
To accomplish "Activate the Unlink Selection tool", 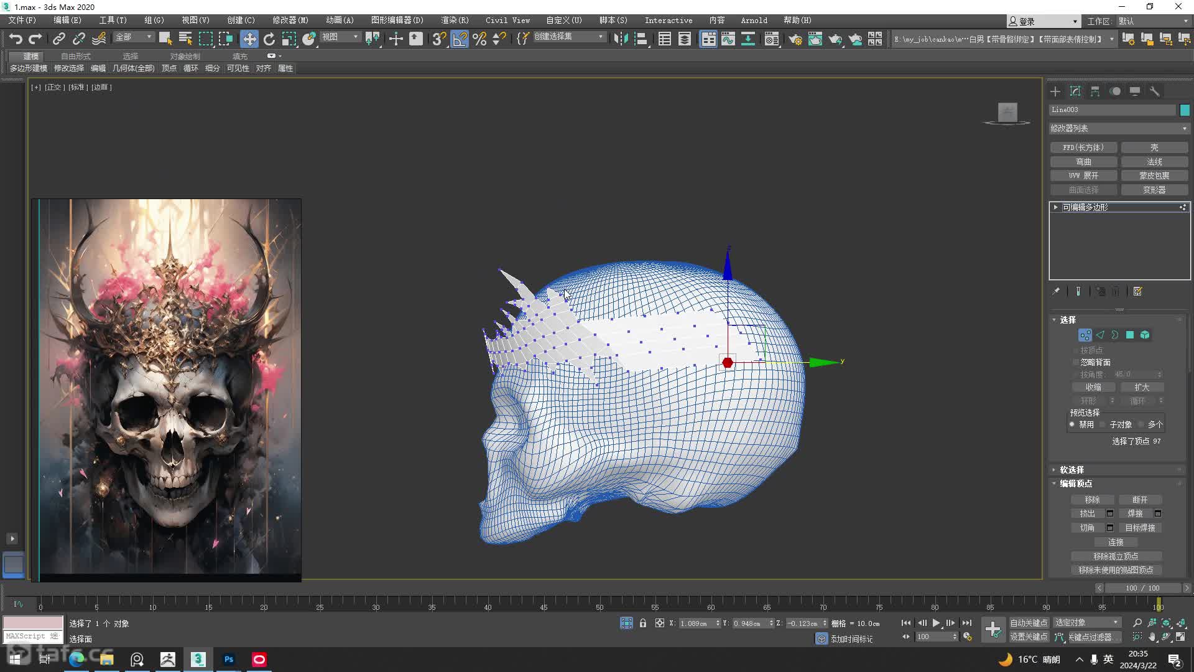I will pos(78,39).
